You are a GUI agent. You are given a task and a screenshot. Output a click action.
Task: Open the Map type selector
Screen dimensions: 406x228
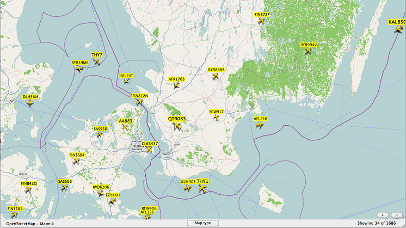coord(202,223)
